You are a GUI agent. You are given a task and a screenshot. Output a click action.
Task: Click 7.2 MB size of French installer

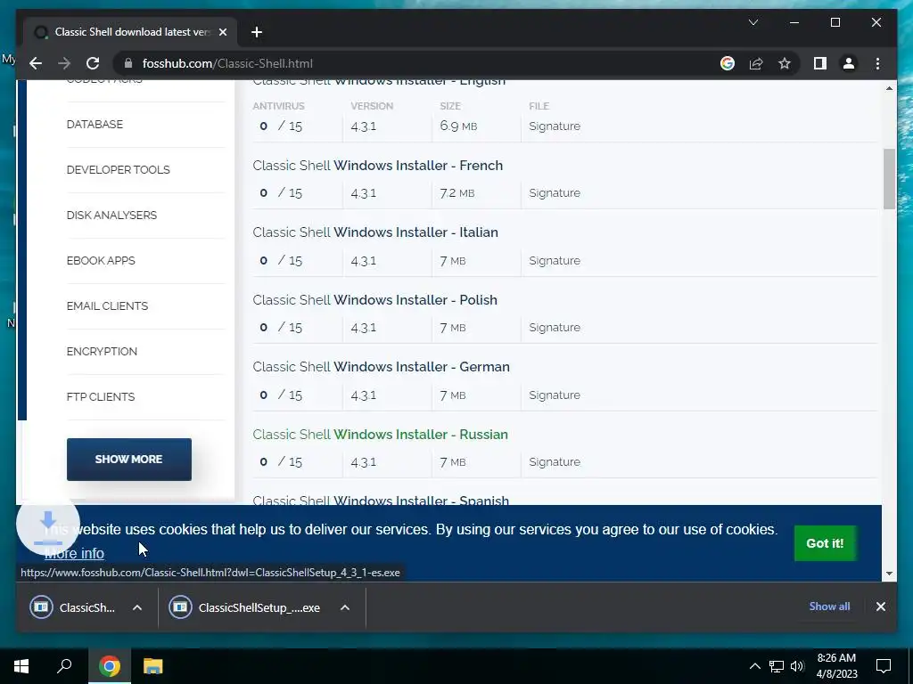457,193
